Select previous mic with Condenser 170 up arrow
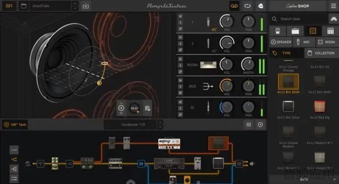The width and height of the screenshot is (339, 184). 160,122
